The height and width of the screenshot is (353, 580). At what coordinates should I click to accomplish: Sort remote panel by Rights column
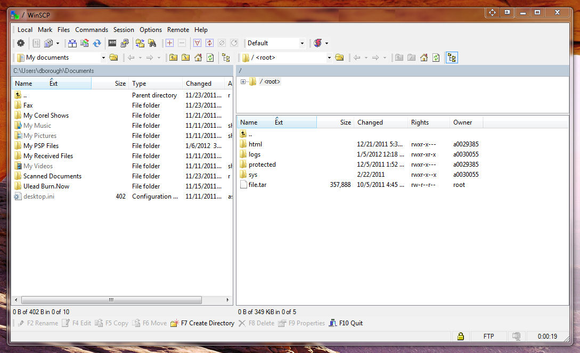pyautogui.click(x=429, y=122)
